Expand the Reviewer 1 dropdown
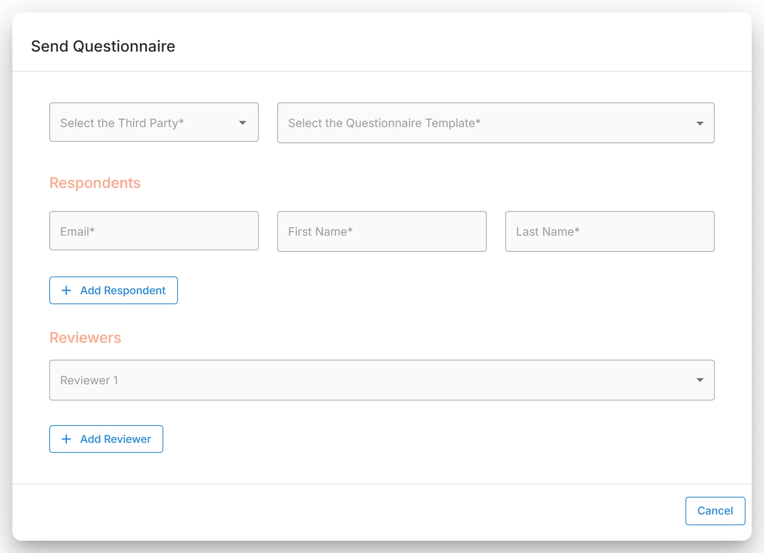764x553 pixels. pos(382,380)
